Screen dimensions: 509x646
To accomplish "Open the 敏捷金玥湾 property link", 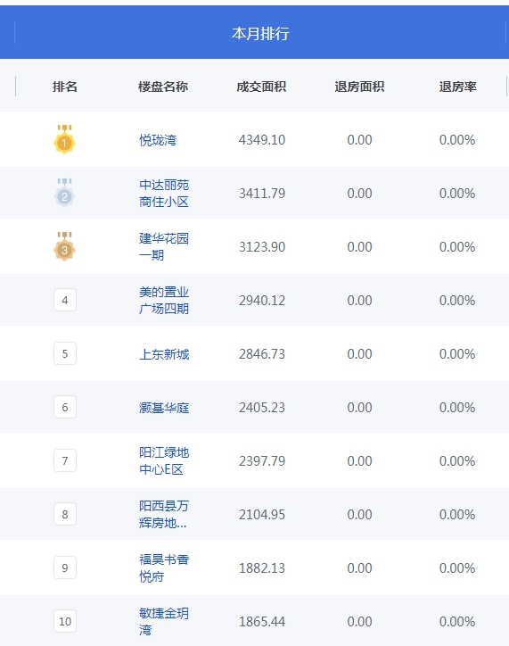I will coord(164,622).
